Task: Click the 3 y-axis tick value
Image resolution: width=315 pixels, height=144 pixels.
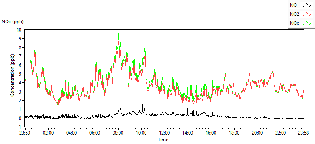Action: [20, 92]
